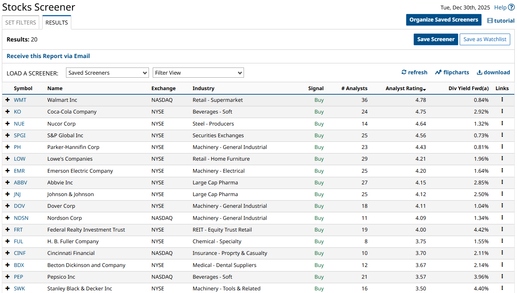Click the Help question mark icon
The image size is (517, 293).
(x=511, y=8)
